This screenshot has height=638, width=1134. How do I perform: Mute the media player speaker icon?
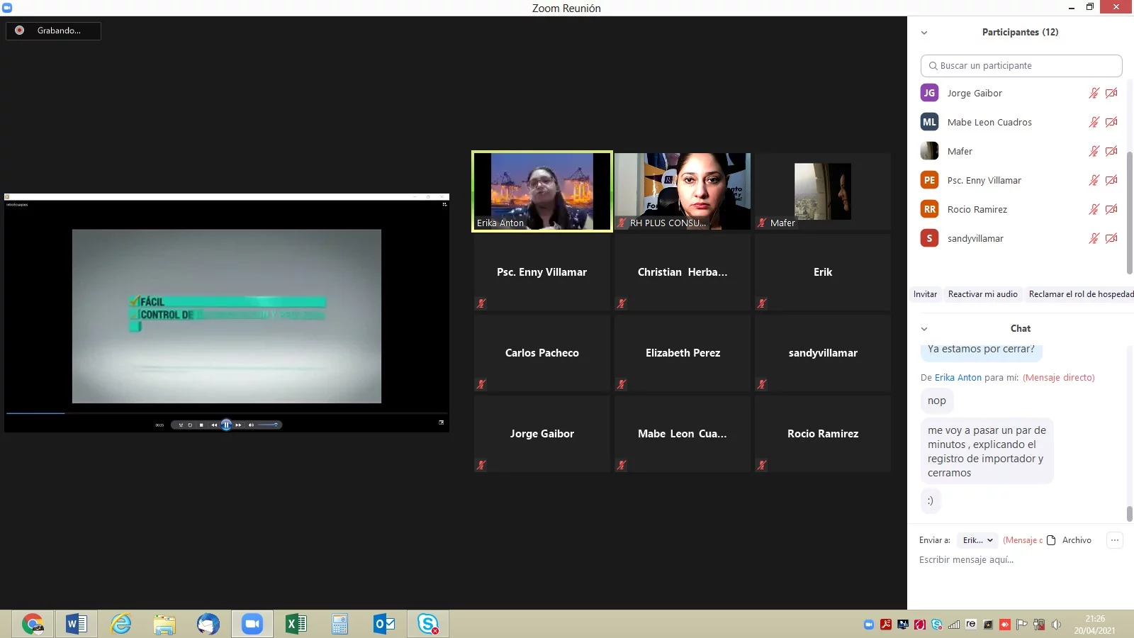251,425
